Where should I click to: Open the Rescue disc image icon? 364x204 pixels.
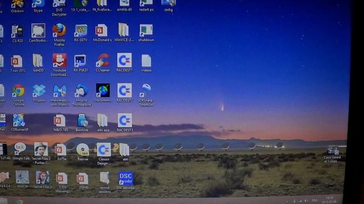click(x=82, y=152)
